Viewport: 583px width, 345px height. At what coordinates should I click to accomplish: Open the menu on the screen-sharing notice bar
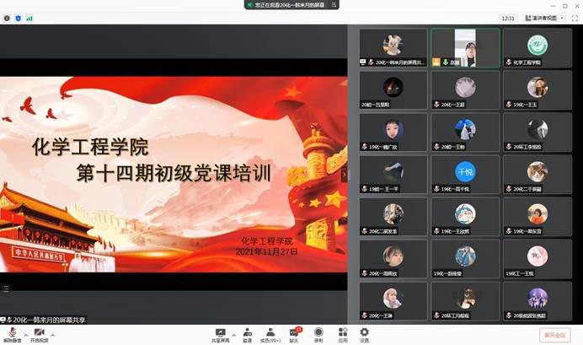[334, 4]
